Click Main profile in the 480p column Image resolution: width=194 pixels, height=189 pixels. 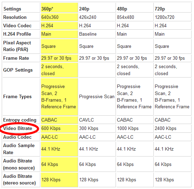(x=135, y=34)
